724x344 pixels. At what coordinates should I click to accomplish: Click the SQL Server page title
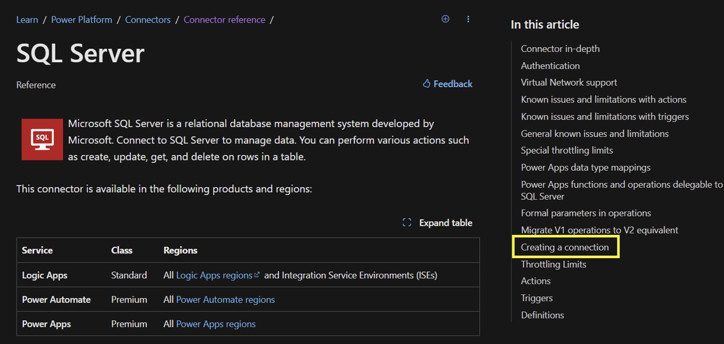(80, 53)
